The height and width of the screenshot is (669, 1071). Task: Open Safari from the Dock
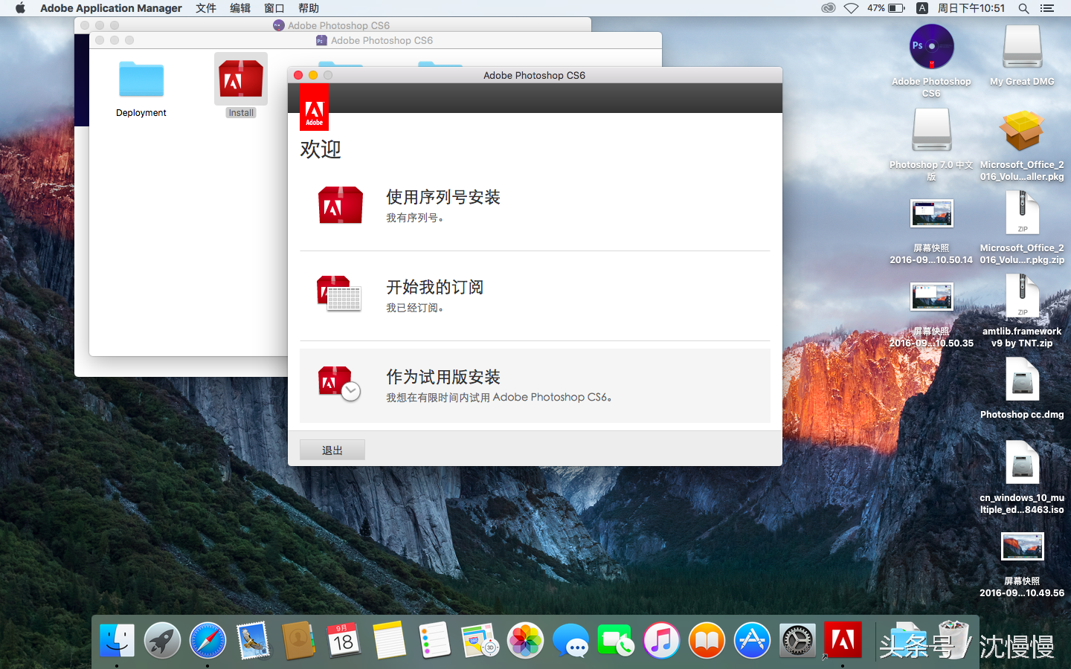pos(208,640)
